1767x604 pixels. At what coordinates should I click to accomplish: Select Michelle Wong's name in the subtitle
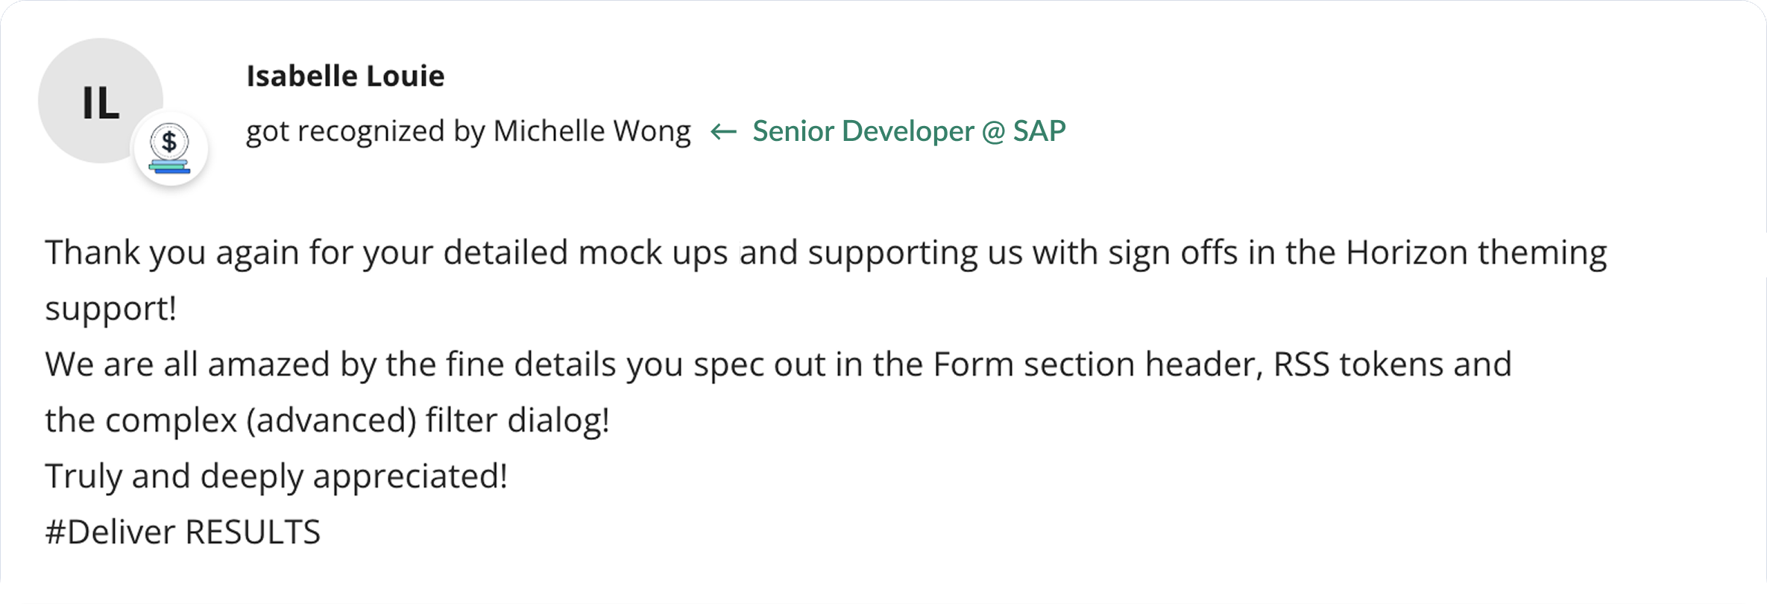[x=592, y=131]
